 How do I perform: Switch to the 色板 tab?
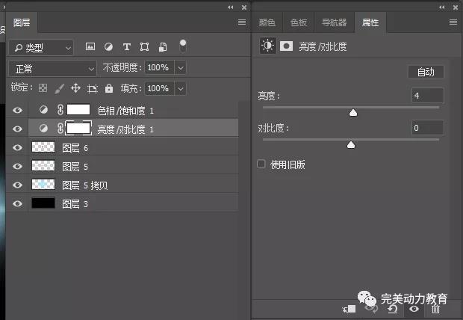tap(299, 22)
